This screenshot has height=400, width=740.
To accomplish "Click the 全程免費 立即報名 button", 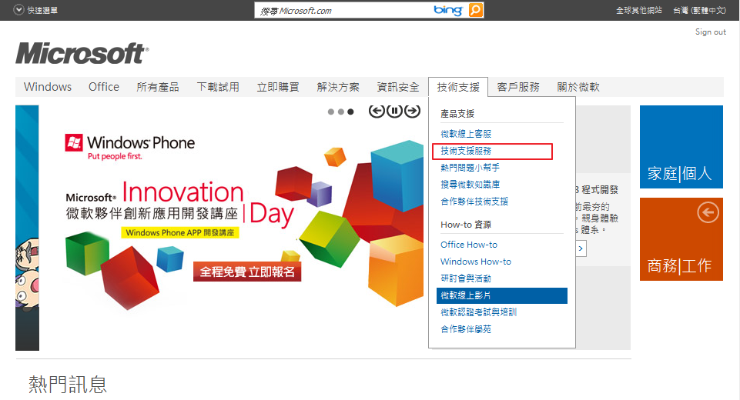I will (x=247, y=272).
